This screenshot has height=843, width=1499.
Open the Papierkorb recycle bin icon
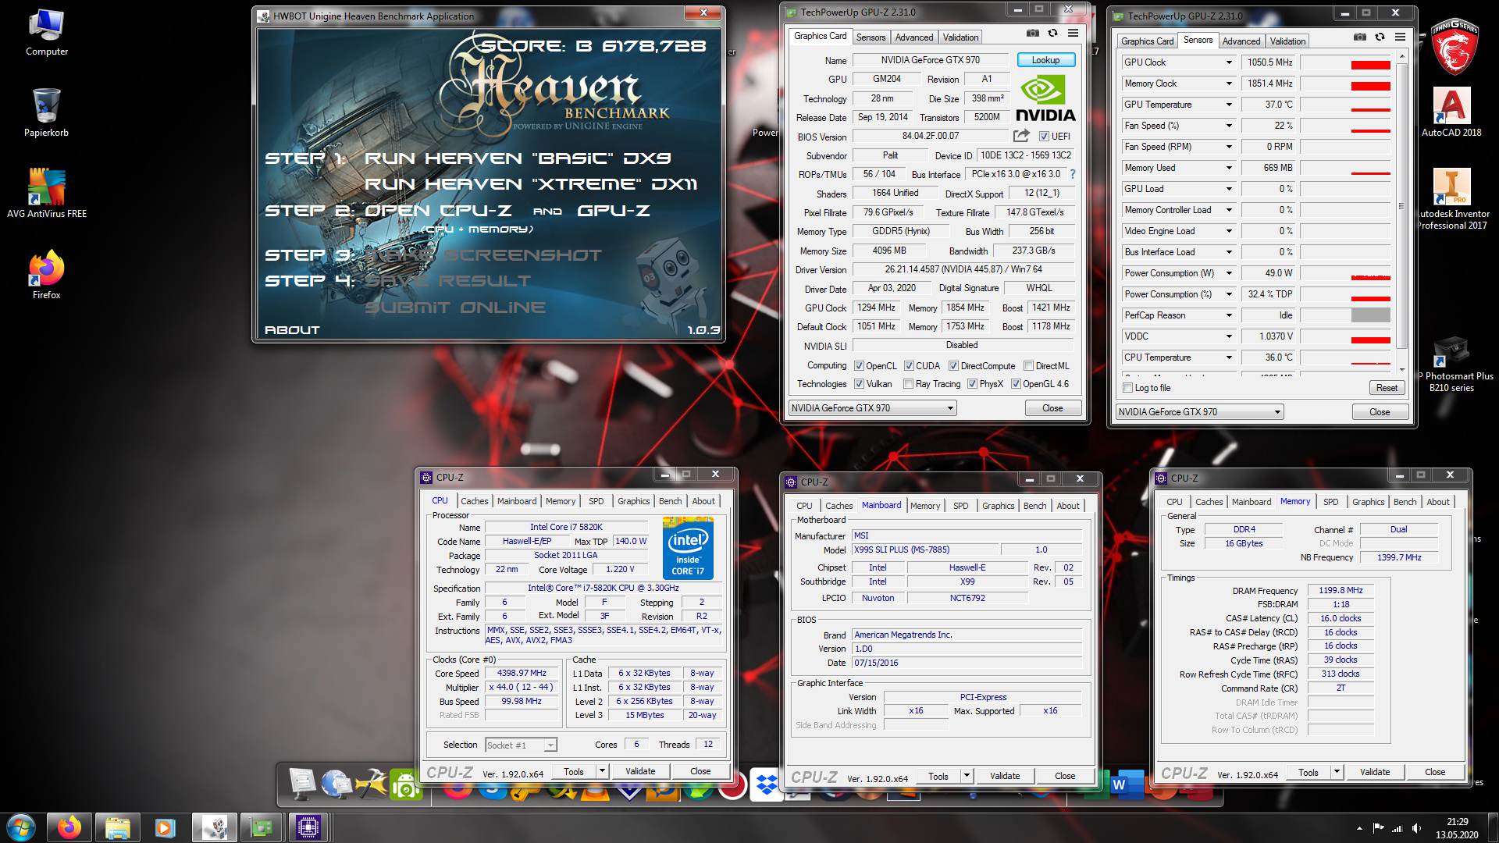point(47,113)
